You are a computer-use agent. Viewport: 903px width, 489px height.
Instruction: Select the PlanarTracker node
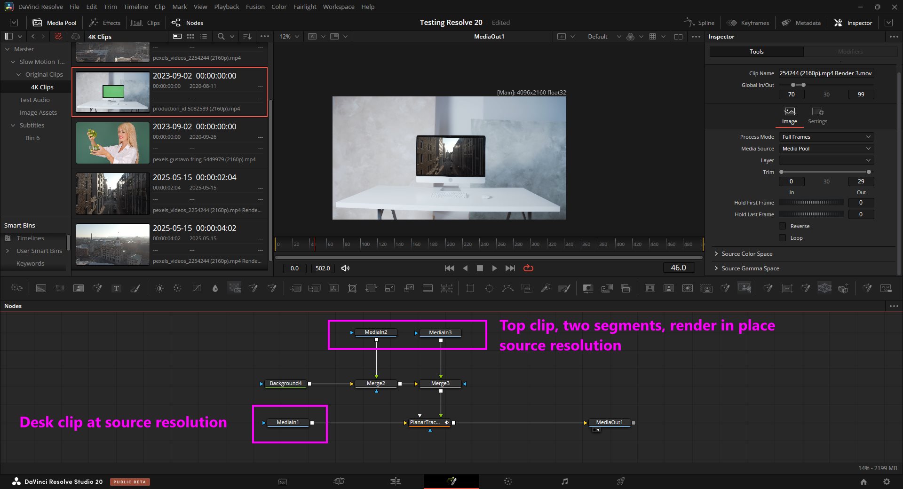(429, 422)
